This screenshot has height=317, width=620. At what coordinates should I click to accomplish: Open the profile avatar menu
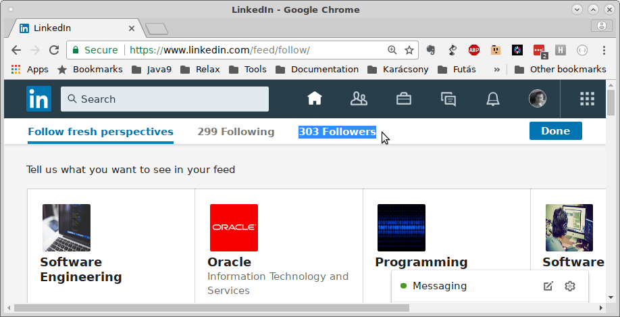click(x=538, y=99)
